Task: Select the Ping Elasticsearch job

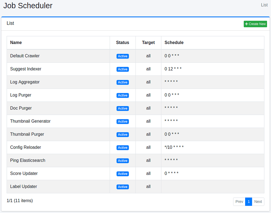Action: click(x=28, y=160)
